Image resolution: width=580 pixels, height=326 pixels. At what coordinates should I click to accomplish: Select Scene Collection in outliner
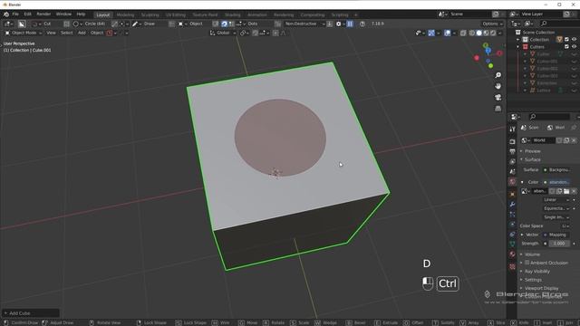pos(538,33)
